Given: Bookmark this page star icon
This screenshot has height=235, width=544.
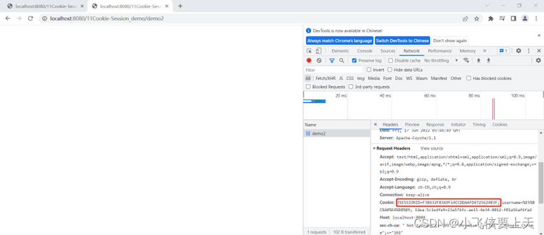Looking at the screenshot, I should [477, 19].
